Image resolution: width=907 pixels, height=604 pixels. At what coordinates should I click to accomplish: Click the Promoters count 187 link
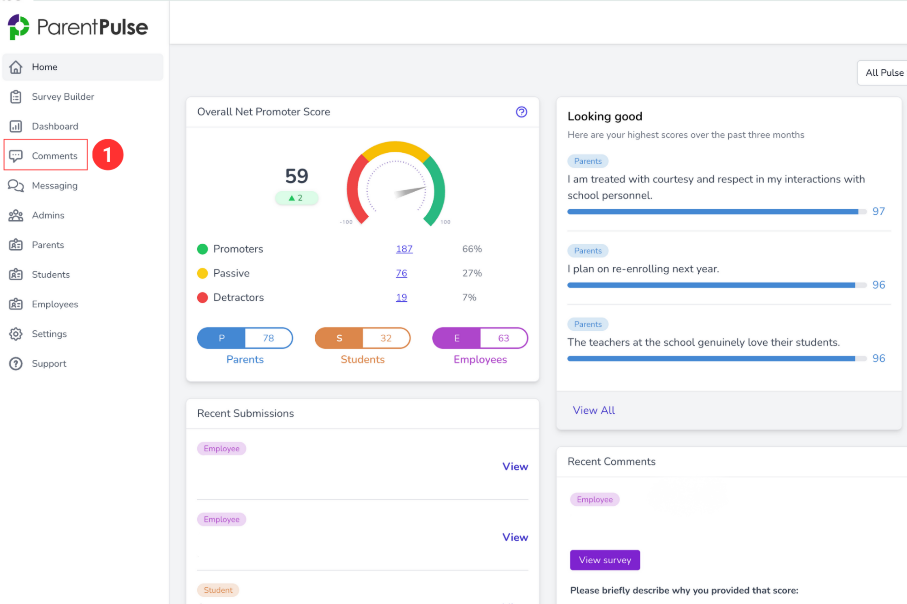coord(404,249)
